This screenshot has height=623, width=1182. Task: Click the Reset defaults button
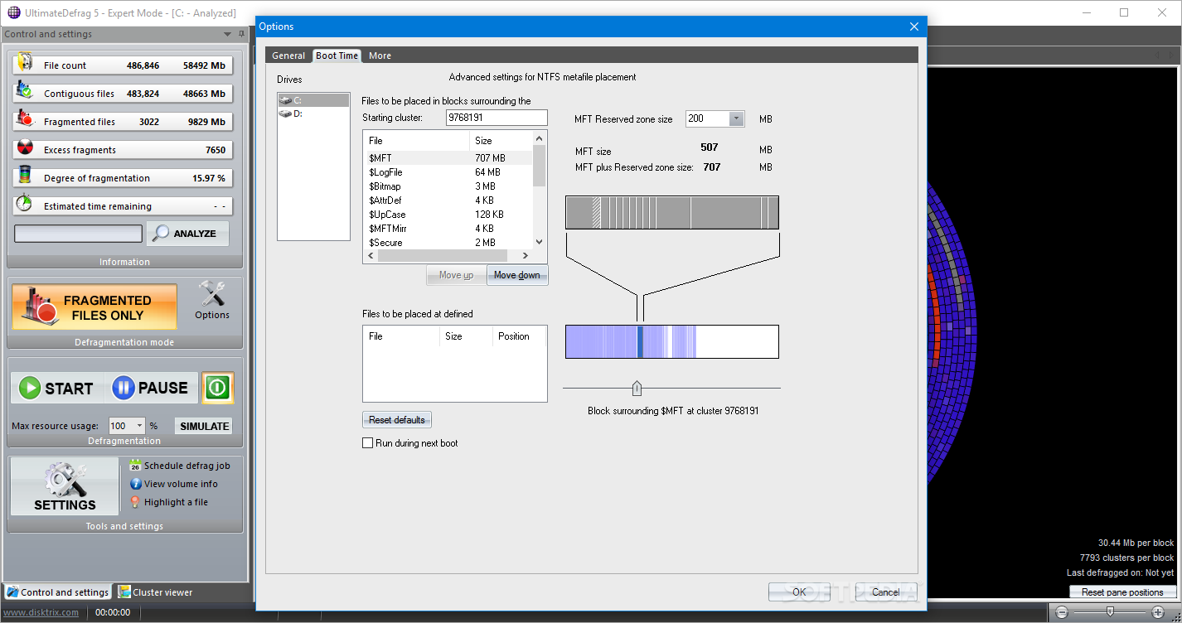click(x=397, y=420)
